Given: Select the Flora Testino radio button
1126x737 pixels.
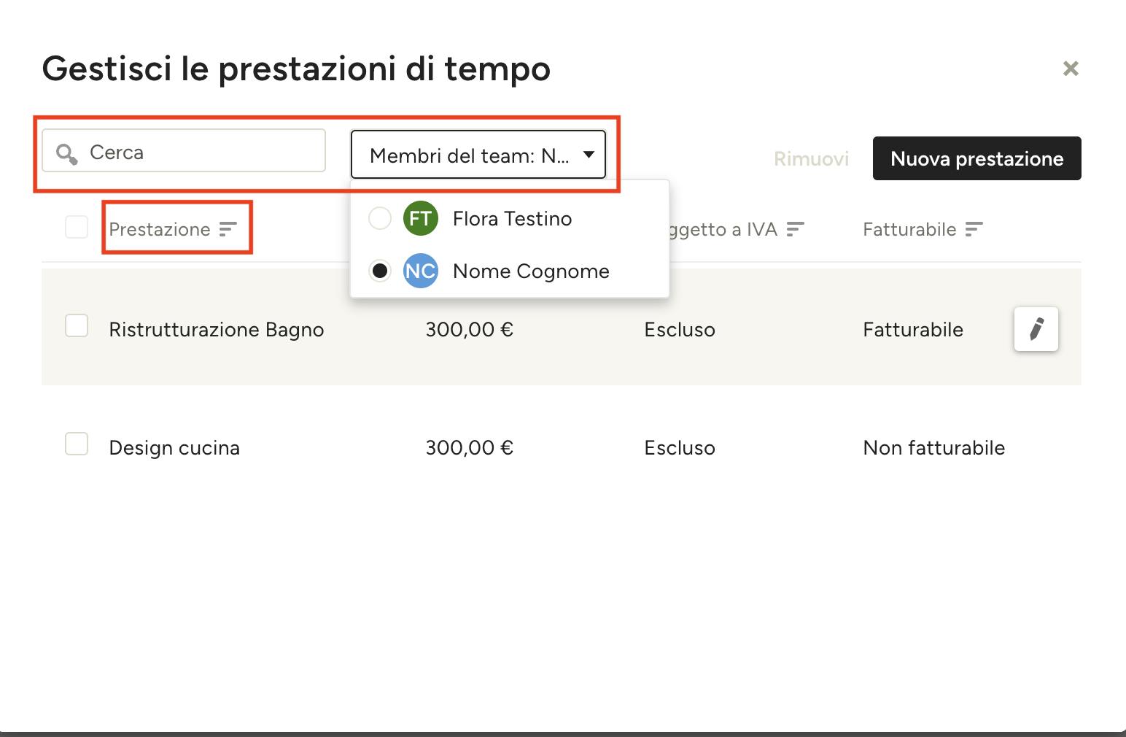Looking at the screenshot, I should pos(380,218).
